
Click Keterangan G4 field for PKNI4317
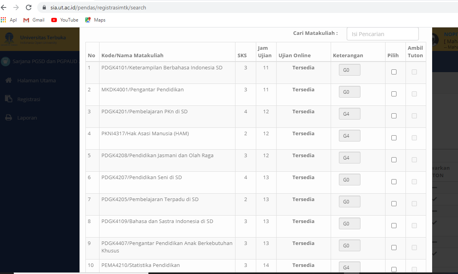pos(349,136)
